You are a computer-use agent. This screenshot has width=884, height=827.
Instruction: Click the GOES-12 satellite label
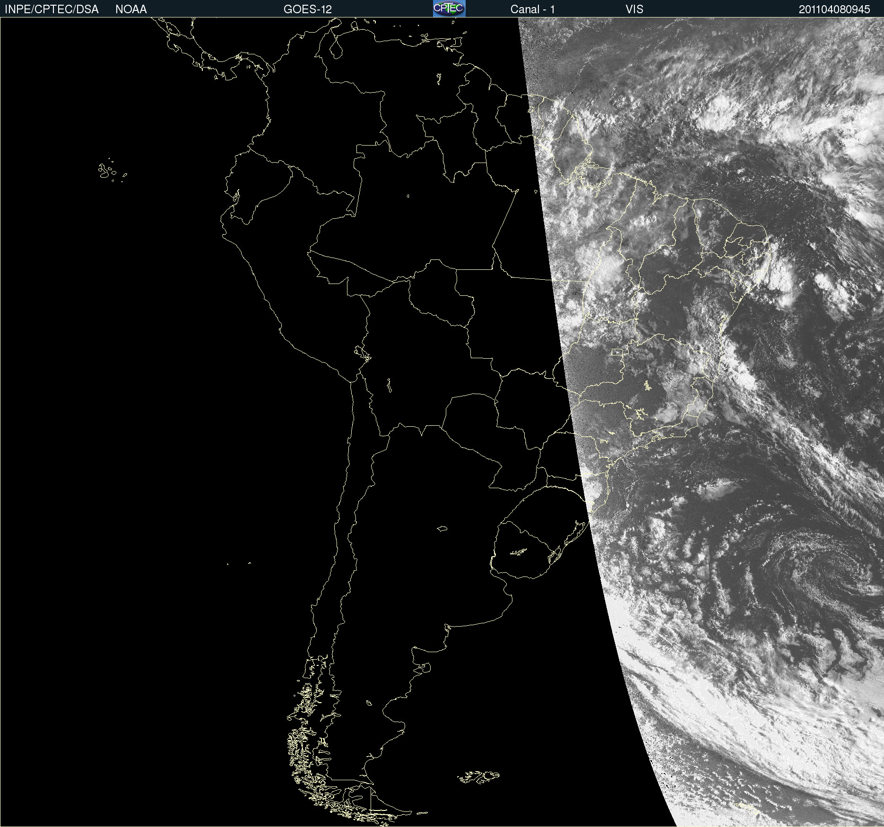(308, 9)
